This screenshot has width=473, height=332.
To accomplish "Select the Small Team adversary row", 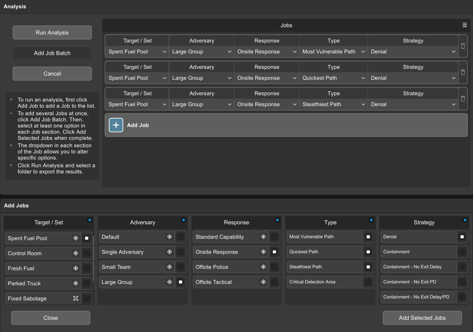I will pos(142,267).
